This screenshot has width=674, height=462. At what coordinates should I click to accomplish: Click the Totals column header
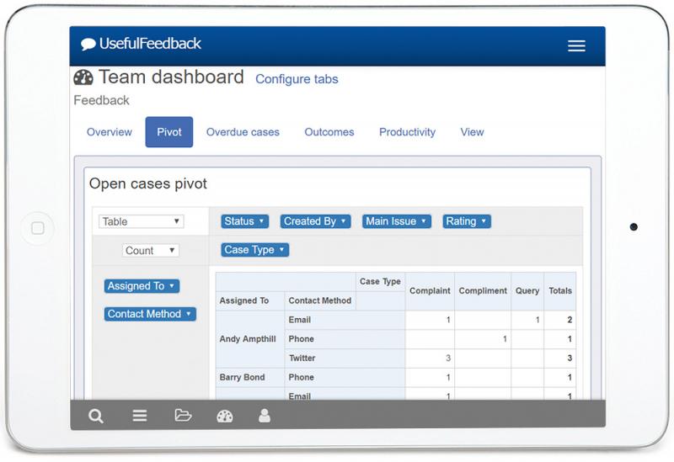560,290
